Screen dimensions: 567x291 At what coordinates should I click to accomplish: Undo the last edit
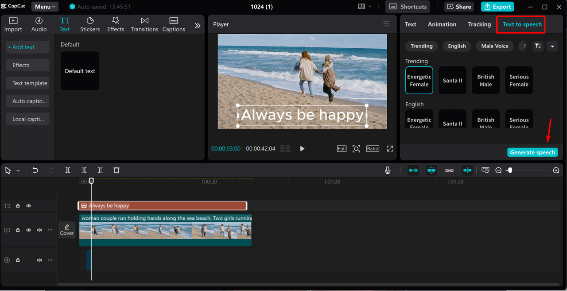click(35, 170)
